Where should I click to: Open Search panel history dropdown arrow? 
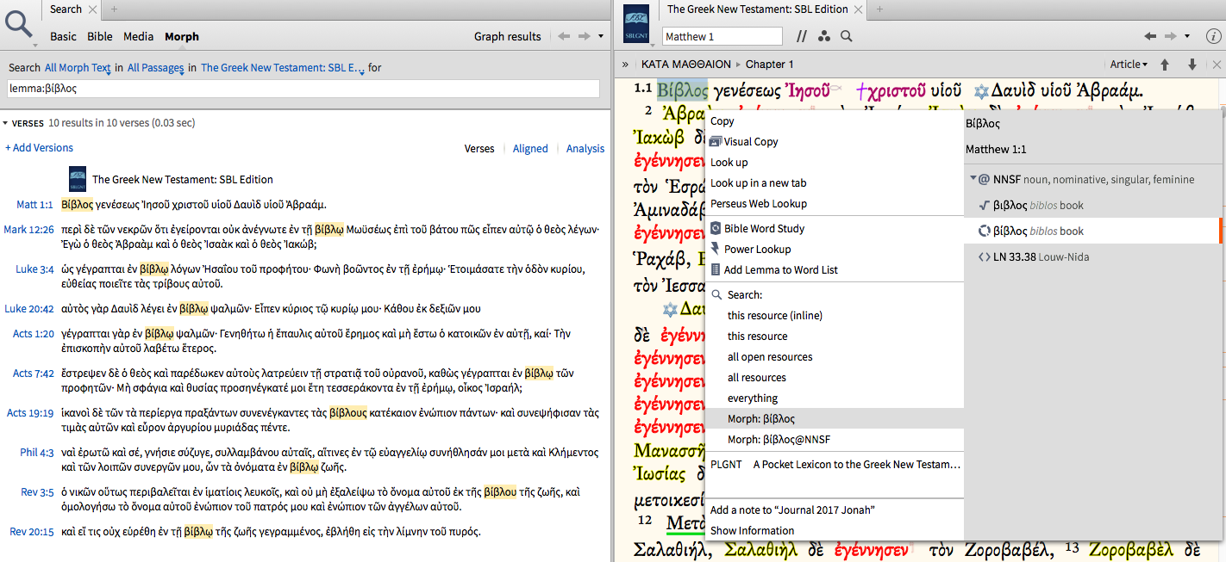(601, 36)
